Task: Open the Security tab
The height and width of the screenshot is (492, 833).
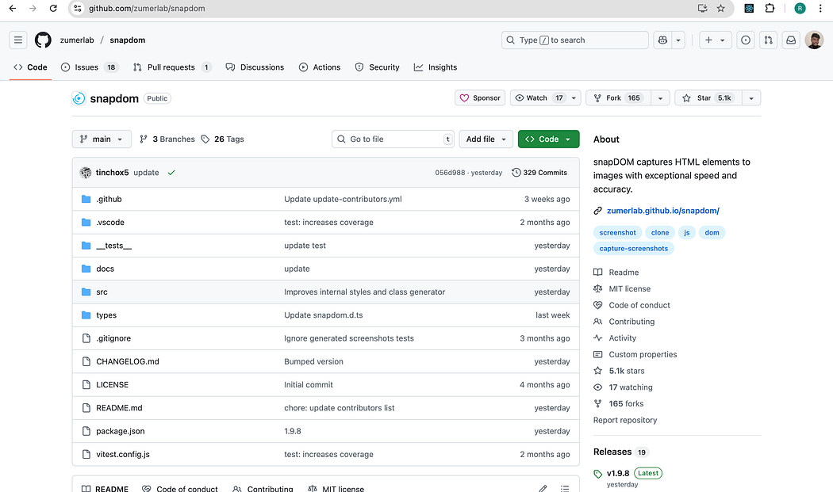Action: [x=377, y=67]
